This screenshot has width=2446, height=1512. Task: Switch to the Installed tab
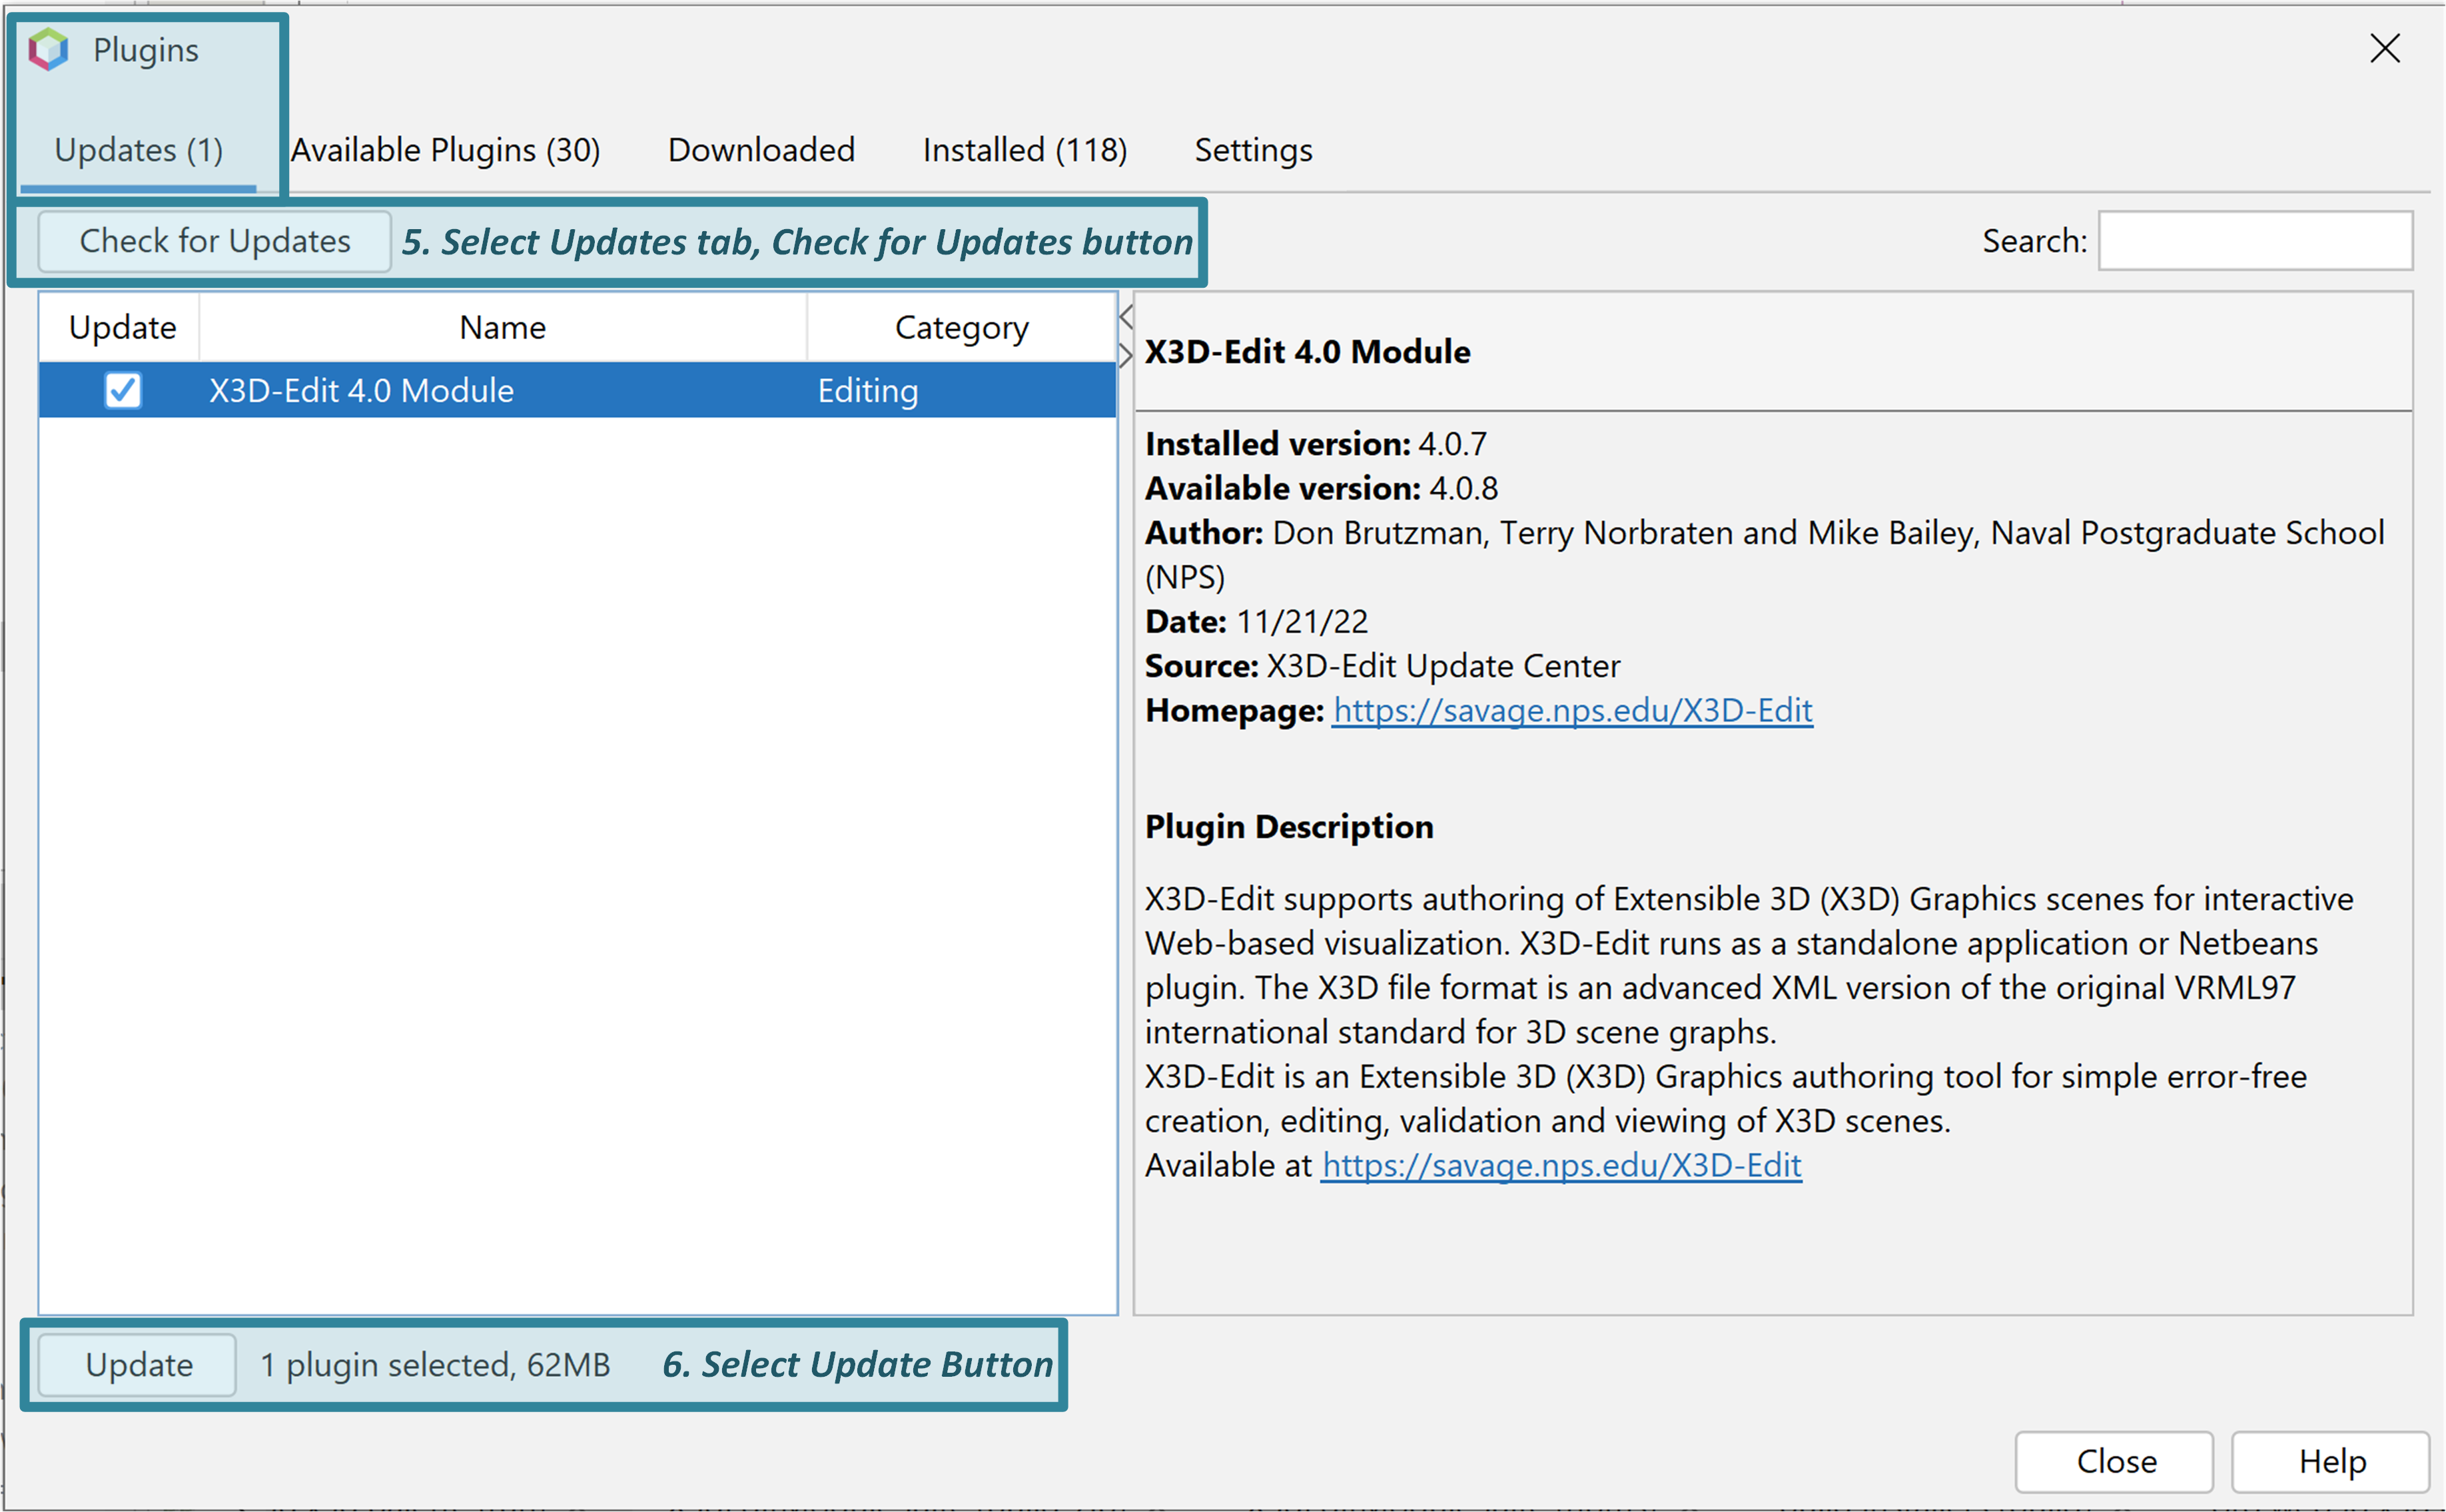click(x=1023, y=150)
